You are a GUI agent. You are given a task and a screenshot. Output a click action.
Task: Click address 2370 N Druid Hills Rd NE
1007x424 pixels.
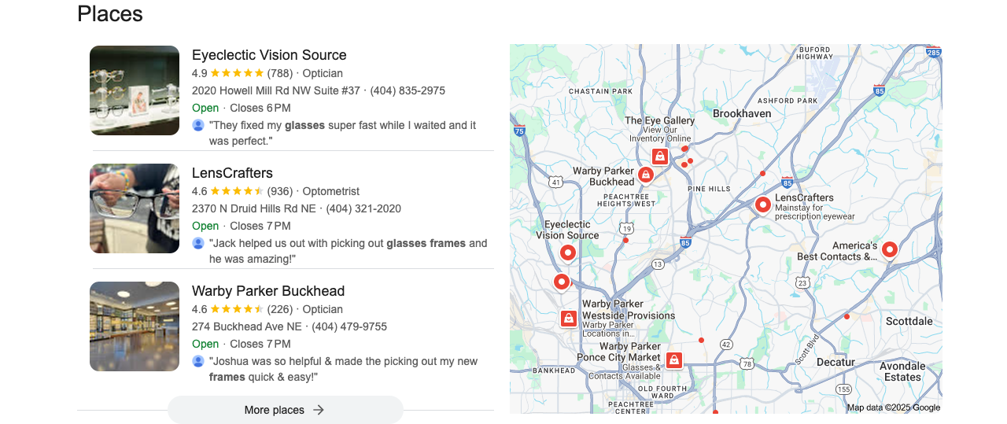[x=254, y=208]
